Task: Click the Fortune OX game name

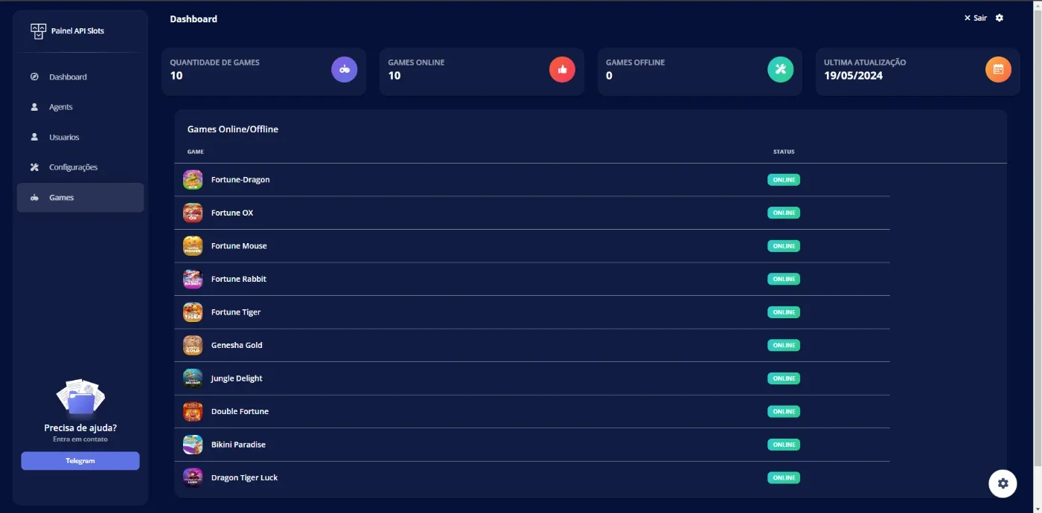Action: tap(232, 213)
